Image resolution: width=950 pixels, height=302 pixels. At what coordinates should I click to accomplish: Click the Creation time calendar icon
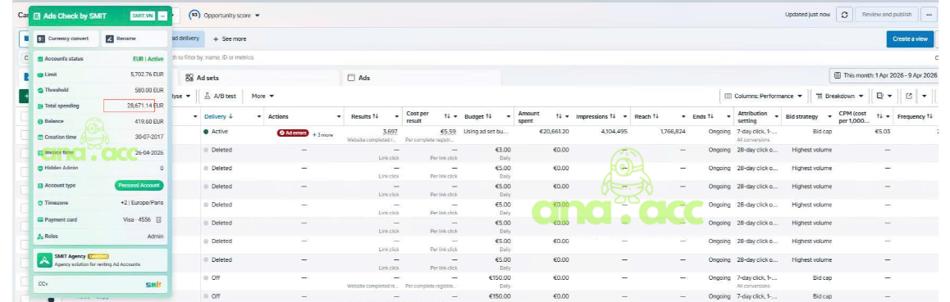(40, 137)
